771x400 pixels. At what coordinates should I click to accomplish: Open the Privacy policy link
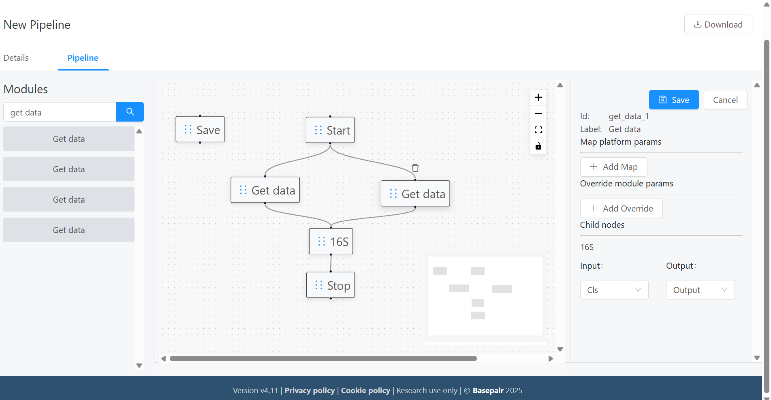(310, 390)
